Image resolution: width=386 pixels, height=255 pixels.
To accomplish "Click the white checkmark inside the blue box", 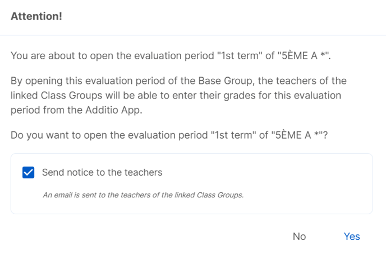I will tap(28, 172).
